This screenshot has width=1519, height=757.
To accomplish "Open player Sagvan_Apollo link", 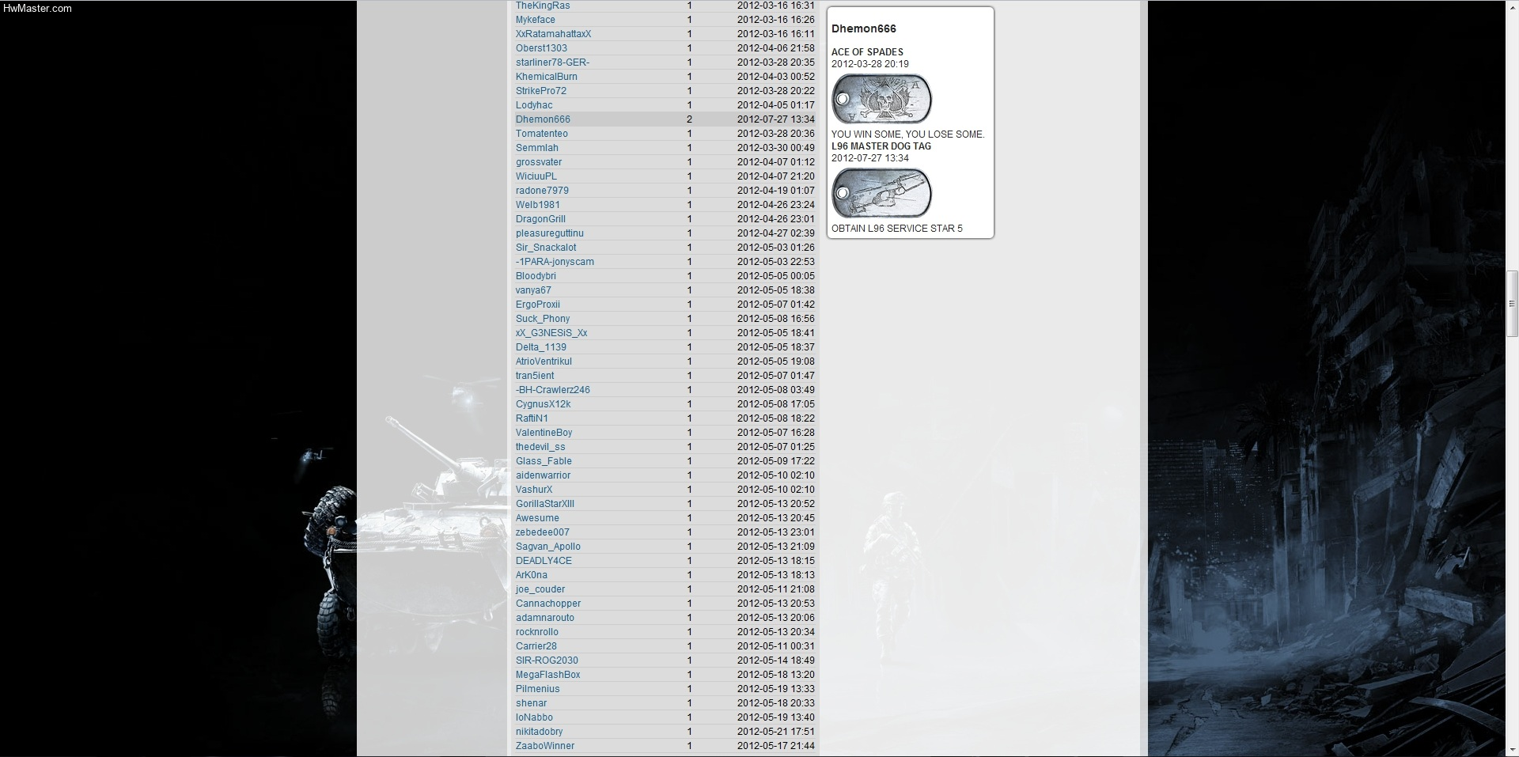I will click(548, 547).
